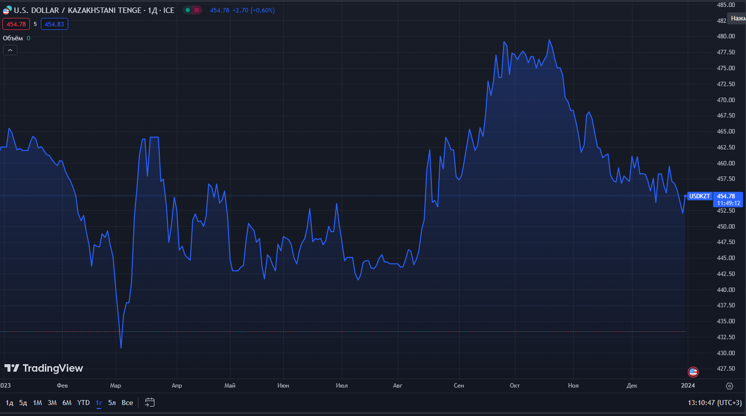
Task: Select the 1М time range
Action: point(37,403)
